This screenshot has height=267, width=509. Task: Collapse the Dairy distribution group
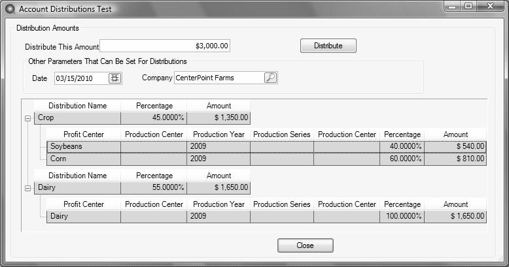(x=28, y=188)
